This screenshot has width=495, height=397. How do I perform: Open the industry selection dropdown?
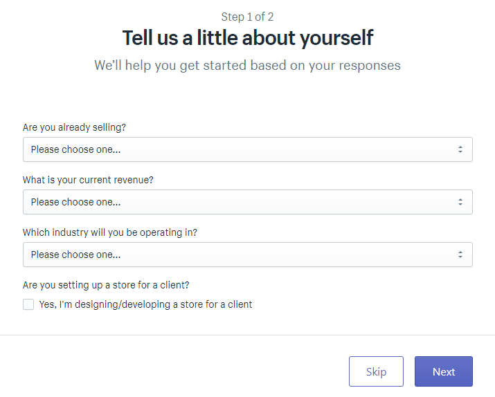pyautogui.click(x=247, y=255)
